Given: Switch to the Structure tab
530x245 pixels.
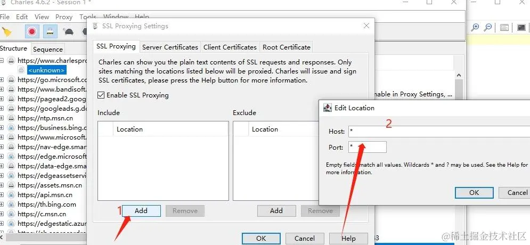Looking at the screenshot, I should 13,48.
